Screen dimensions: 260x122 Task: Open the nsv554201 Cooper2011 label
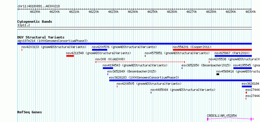(x=192, y=47)
